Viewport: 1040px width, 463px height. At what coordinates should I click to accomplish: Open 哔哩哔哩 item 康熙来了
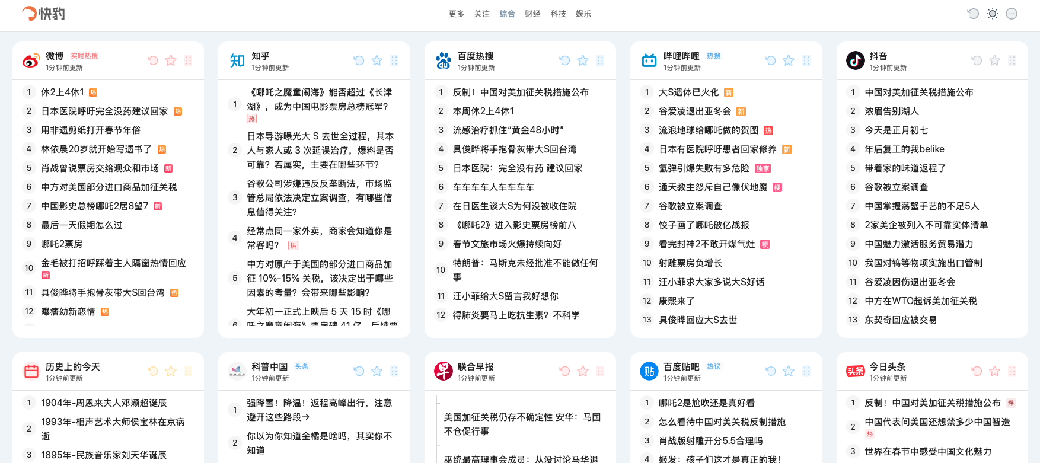coord(677,301)
